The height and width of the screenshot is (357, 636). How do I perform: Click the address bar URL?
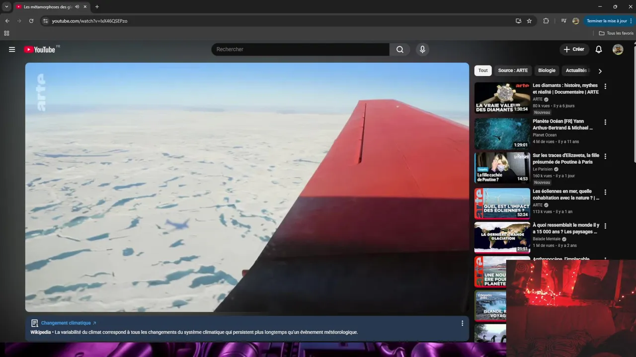coord(89,21)
